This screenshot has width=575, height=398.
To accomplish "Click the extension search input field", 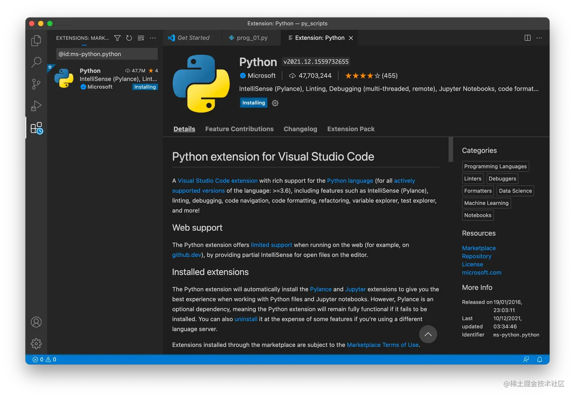I will pyautogui.click(x=107, y=54).
